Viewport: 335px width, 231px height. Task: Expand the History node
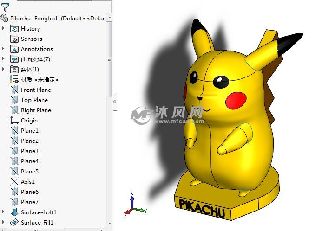(3, 28)
